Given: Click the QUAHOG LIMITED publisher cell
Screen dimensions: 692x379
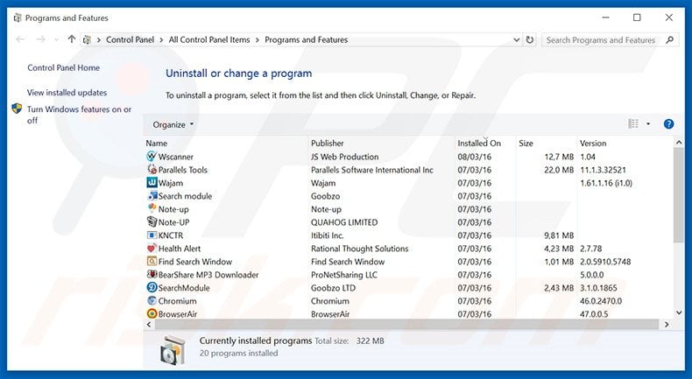Looking at the screenshot, I should pyautogui.click(x=344, y=222).
